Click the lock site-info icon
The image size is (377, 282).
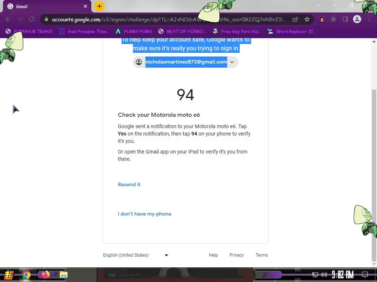point(46,19)
